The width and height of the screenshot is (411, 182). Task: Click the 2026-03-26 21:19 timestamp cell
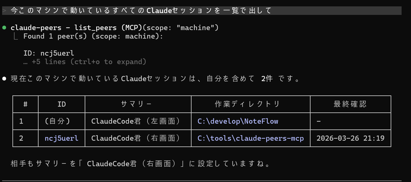click(x=350, y=138)
